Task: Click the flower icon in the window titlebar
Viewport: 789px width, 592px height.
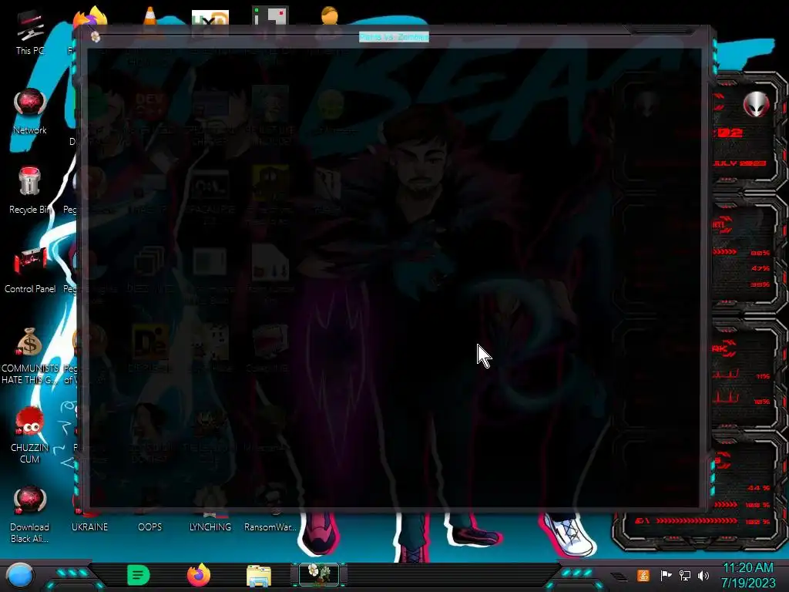Action: point(96,37)
